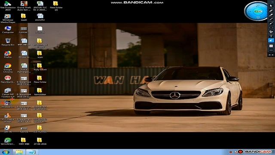275x155 pixels.
Task: Open the 27-08-2018 folder
Action: [40, 141]
